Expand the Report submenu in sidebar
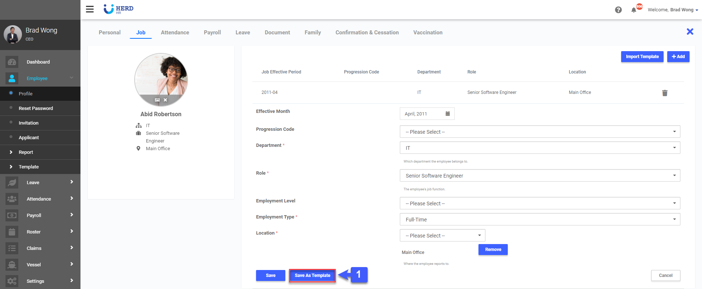The image size is (702, 289). (26, 152)
